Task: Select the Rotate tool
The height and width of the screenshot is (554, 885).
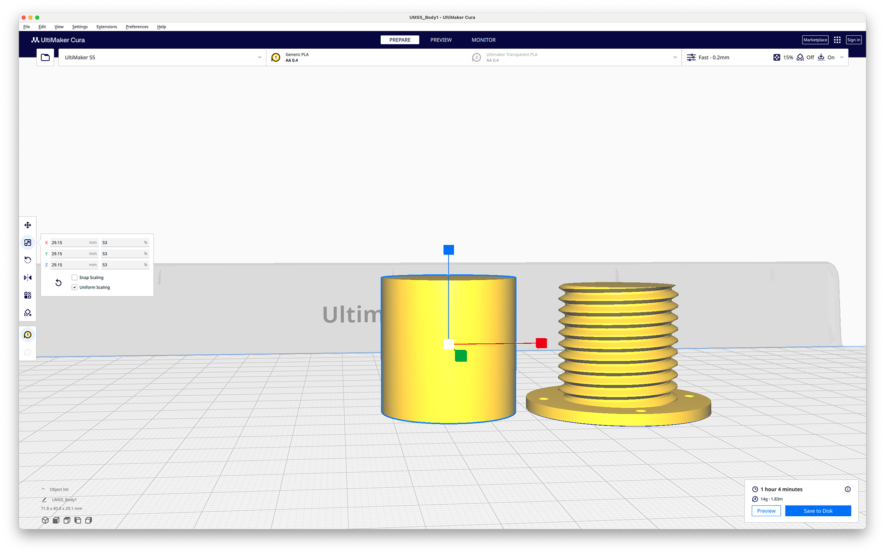Action: tap(28, 260)
